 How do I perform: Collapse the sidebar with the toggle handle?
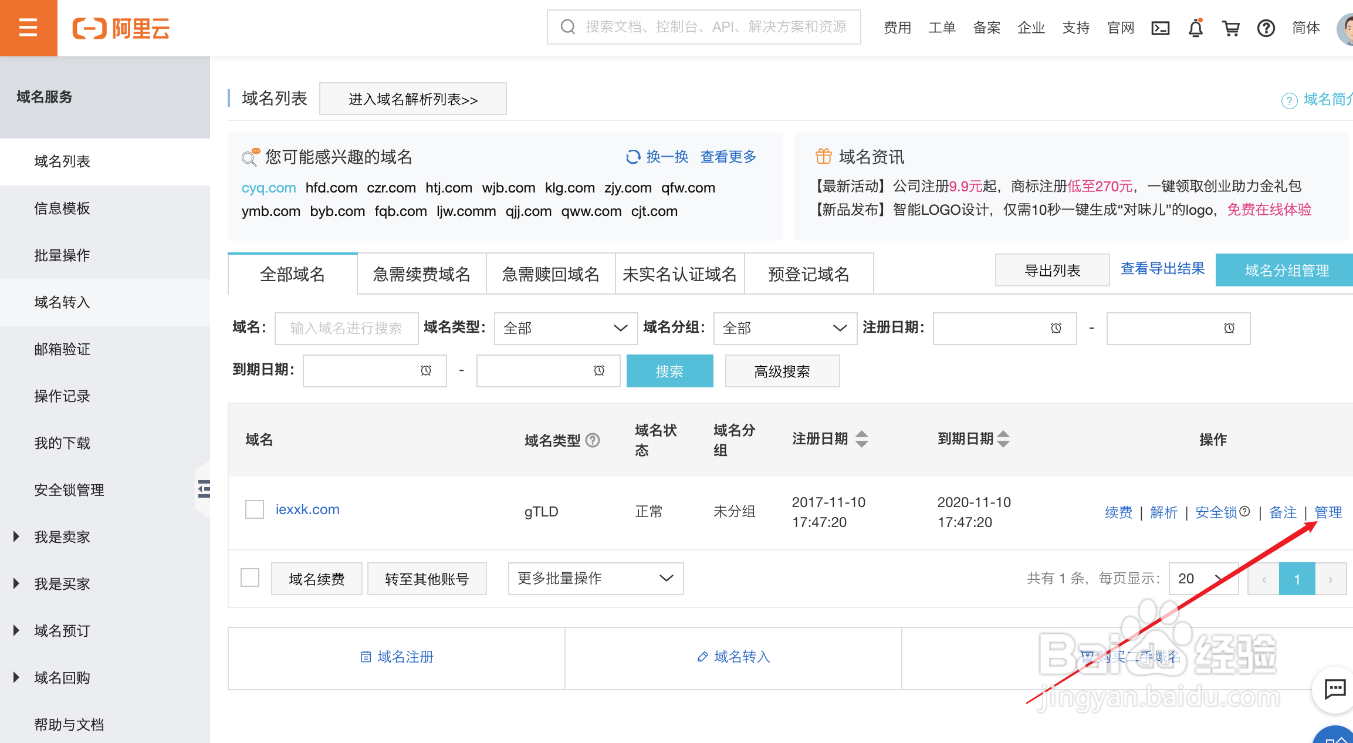203,488
